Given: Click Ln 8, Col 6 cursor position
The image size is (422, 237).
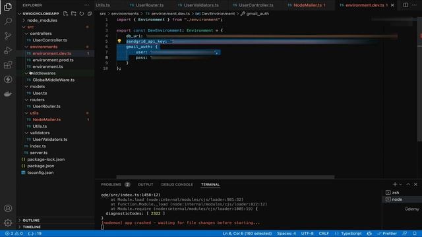Looking at the screenshot, I should point(247,234).
